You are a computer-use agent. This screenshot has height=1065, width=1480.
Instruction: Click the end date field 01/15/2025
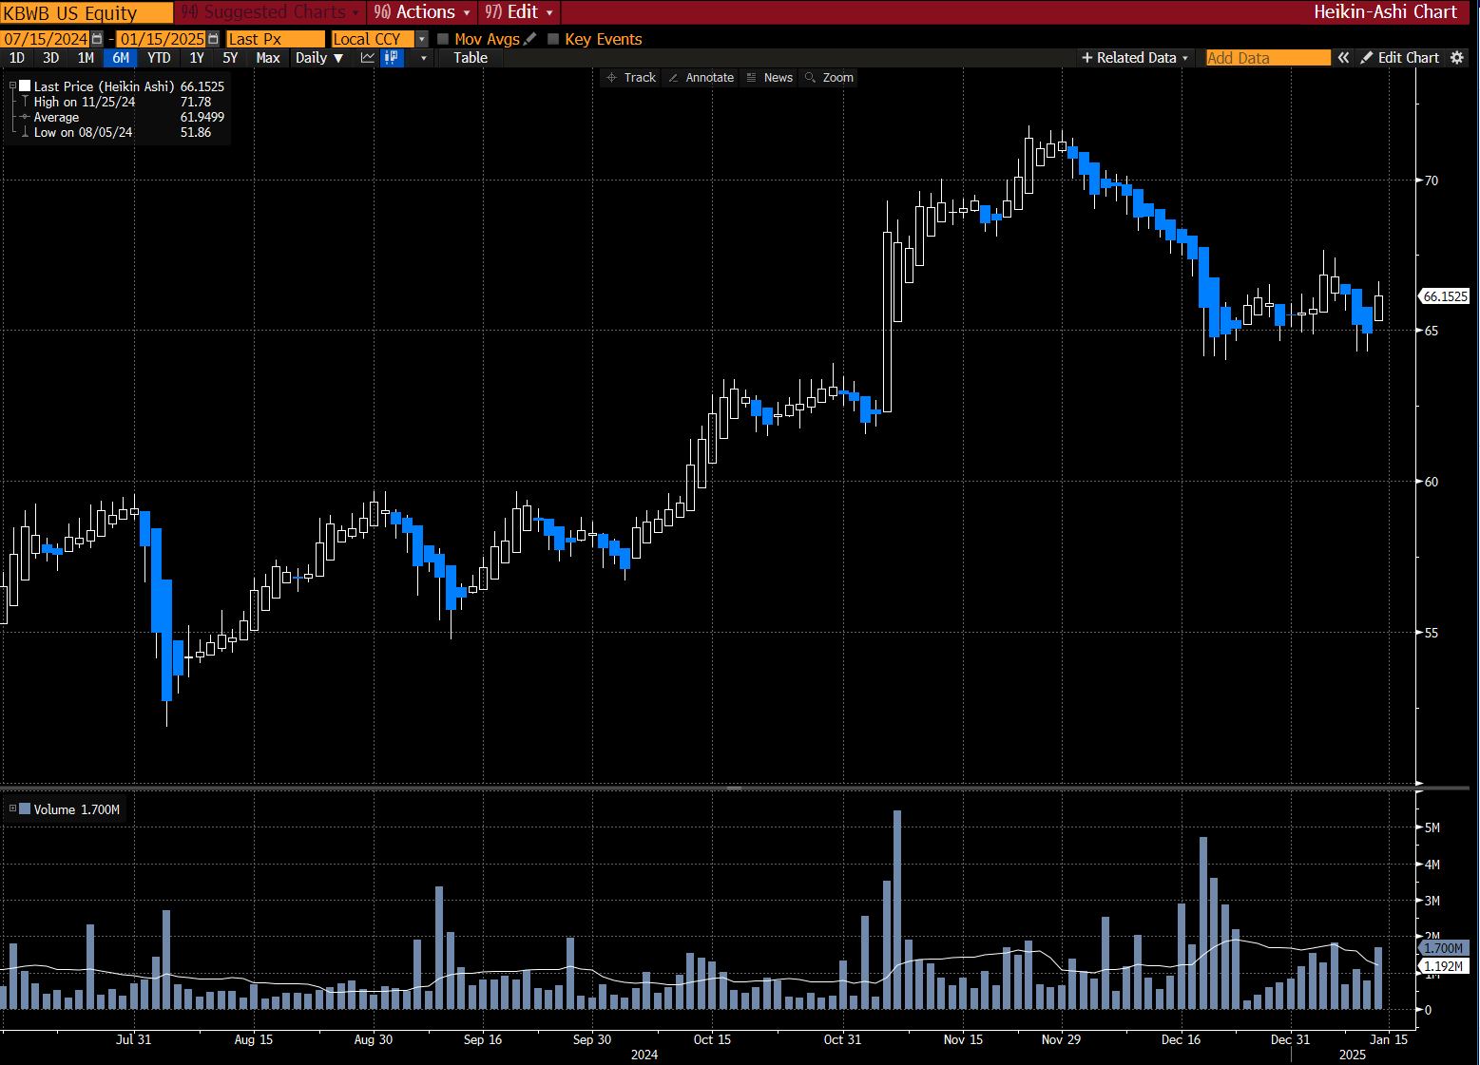tap(162, 39)
